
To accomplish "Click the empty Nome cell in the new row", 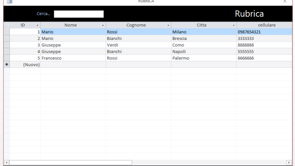I will (x=73, y=64).
